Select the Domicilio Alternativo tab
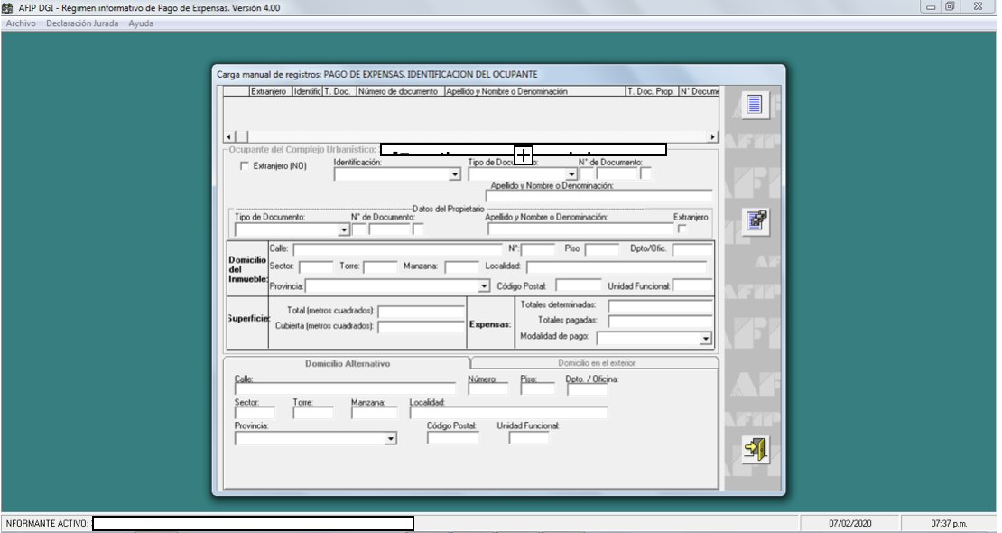1002x533 pixels. click(x=347, y=363)
